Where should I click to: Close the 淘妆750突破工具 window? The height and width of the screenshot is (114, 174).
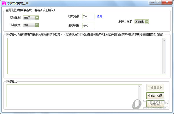[167, 2]
